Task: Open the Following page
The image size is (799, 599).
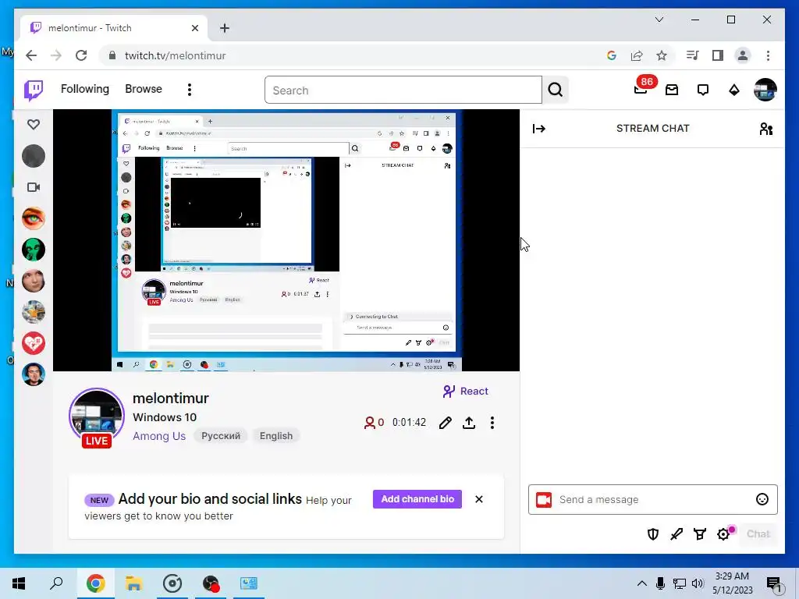Action: tap(84, 89)
